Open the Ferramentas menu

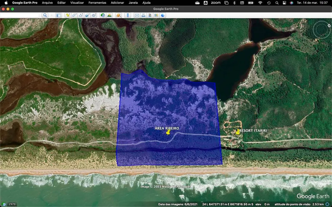point(97,3)
